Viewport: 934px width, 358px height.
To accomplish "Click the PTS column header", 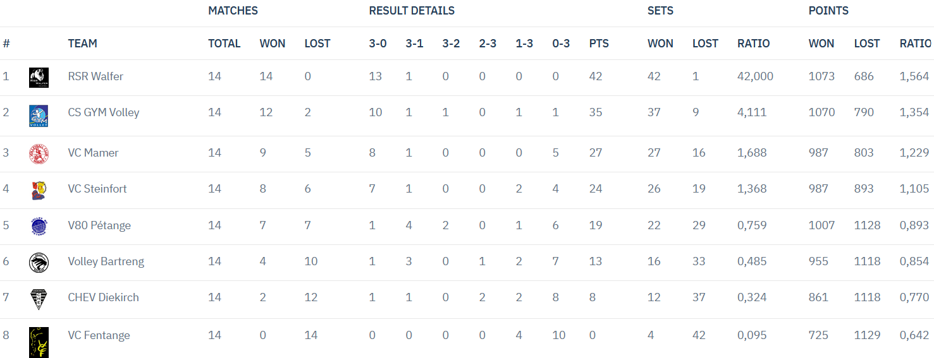I will tap(599, 44).
